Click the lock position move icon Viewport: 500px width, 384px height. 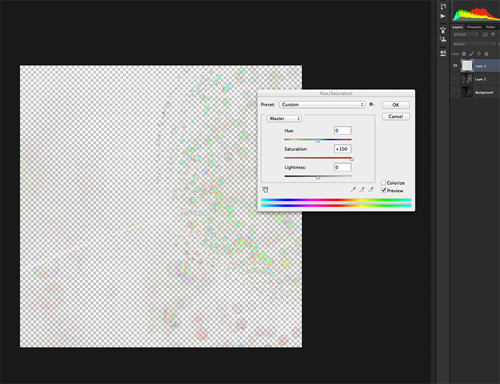coord(479,53)
